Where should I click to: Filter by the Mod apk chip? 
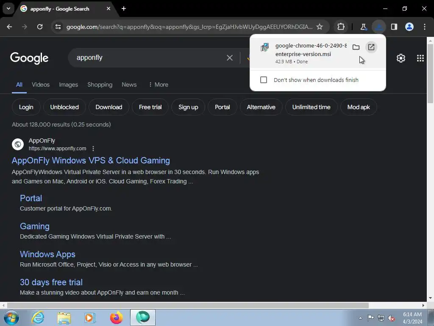click(359, 107)
